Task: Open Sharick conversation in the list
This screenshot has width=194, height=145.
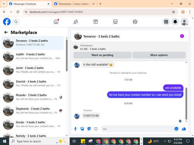Action: [x=33, y=84]
